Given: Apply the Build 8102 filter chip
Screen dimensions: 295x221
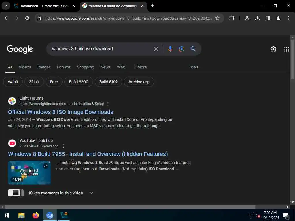Looking at the screenshot, I should click(x=108, y=82).
